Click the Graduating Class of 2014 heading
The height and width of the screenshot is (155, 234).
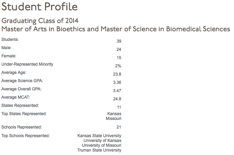[x=40, y=21]
